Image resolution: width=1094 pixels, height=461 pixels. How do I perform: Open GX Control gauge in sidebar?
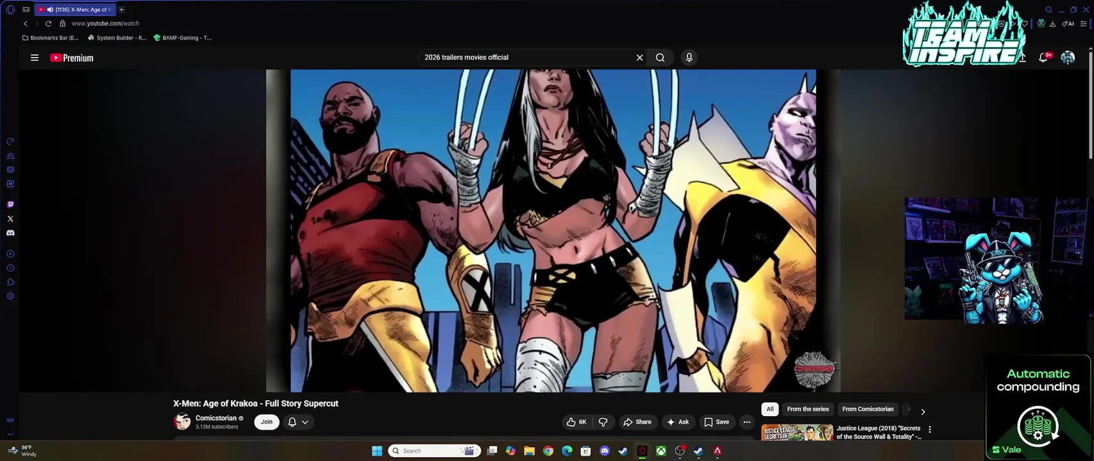[x=10, y=142]
